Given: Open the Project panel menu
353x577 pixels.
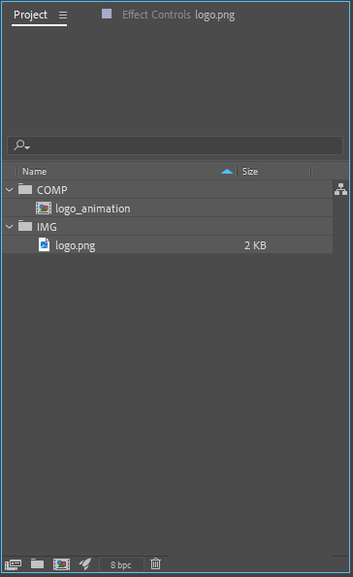Looking at the screenshot, I should coord(63,16).
